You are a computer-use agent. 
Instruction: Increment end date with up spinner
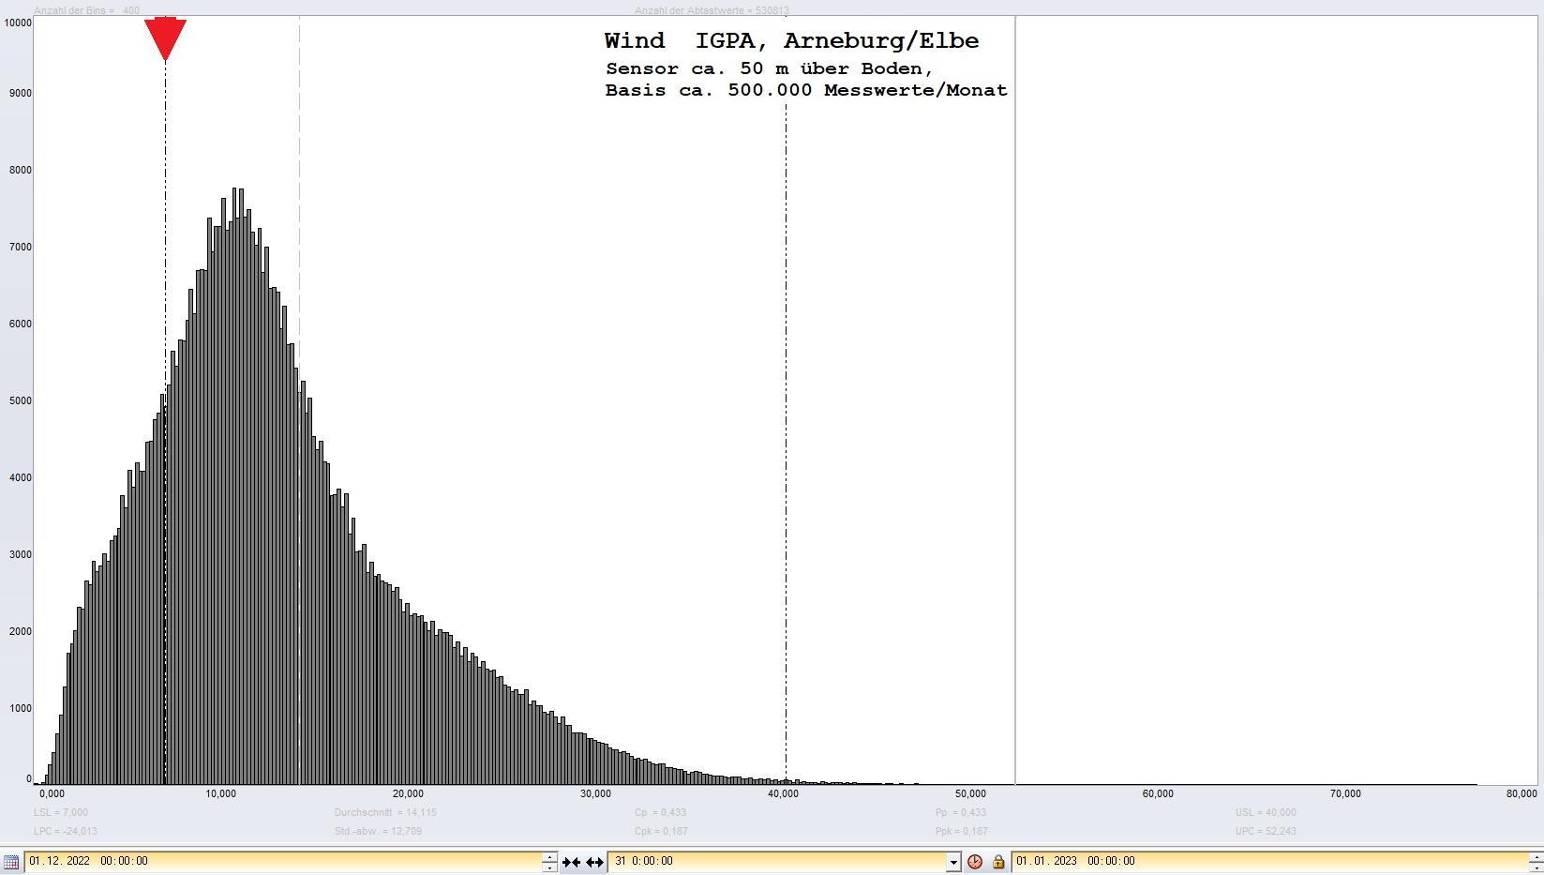1536,856
